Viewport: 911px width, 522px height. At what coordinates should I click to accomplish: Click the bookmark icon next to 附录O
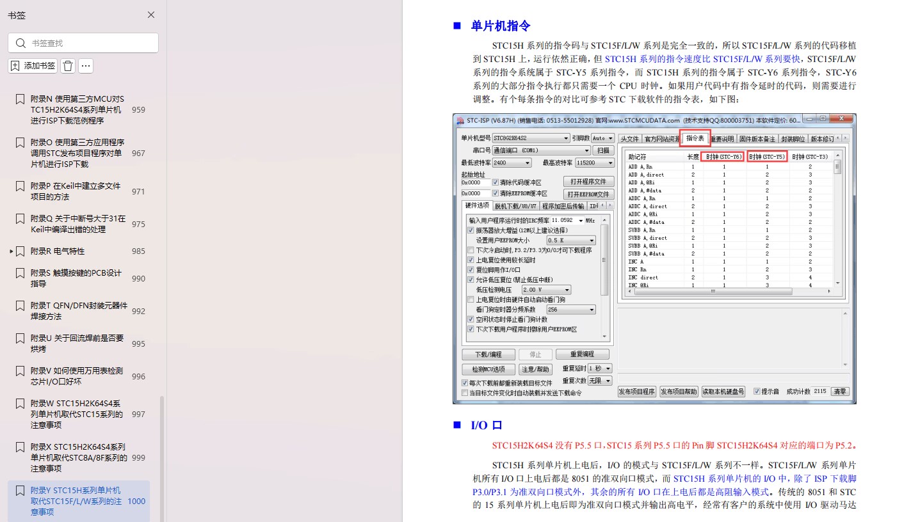point(20,143)
